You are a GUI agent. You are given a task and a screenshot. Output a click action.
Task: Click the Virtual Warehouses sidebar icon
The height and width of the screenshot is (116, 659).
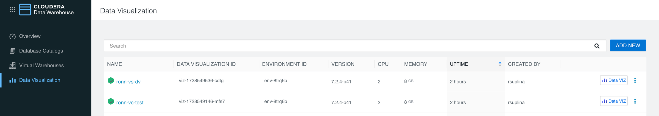click(12, 65)
